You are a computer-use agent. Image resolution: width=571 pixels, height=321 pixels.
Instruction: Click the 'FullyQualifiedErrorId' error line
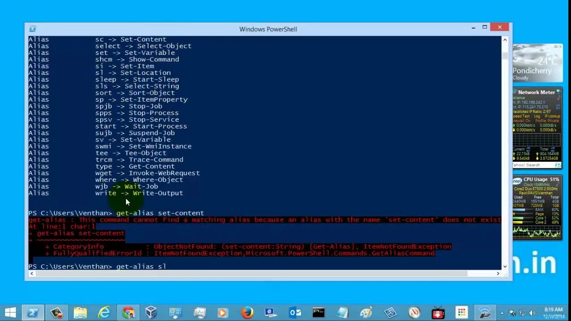tap(239, 253)
